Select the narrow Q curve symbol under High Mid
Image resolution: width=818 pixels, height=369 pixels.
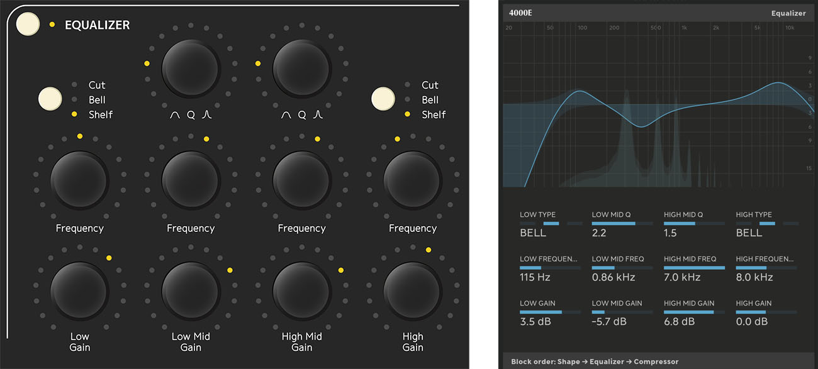point(318,115)
